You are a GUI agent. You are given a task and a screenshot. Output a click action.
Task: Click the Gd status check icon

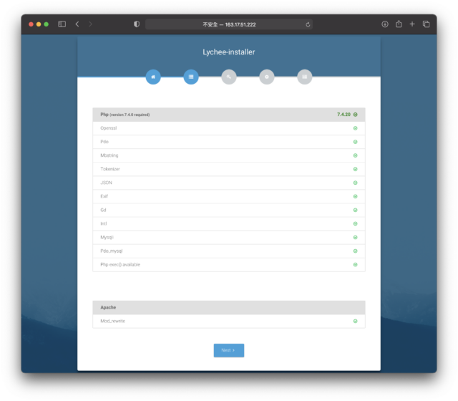pyautogui.click(x=355, y=210)
